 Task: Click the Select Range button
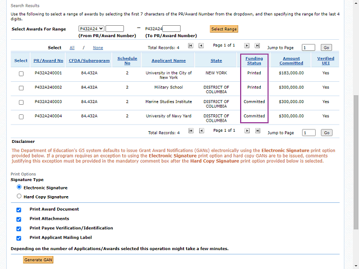(224, 29)
